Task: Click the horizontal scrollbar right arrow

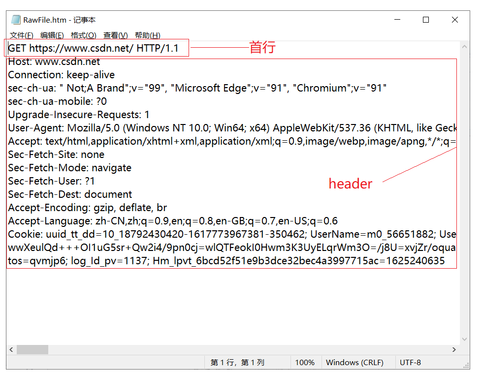Action: pos(454,350)
